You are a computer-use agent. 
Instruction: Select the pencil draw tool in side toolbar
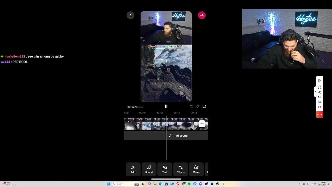[320, 92]
